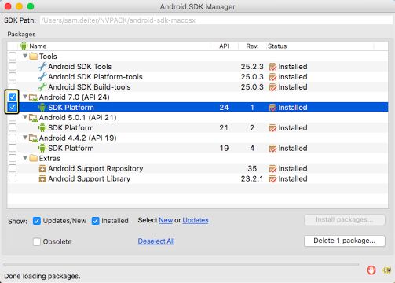The width and height of the screenshot is (395, 283).
Task: Click the SDK Platform API 21 android icon
Action: 42,128
